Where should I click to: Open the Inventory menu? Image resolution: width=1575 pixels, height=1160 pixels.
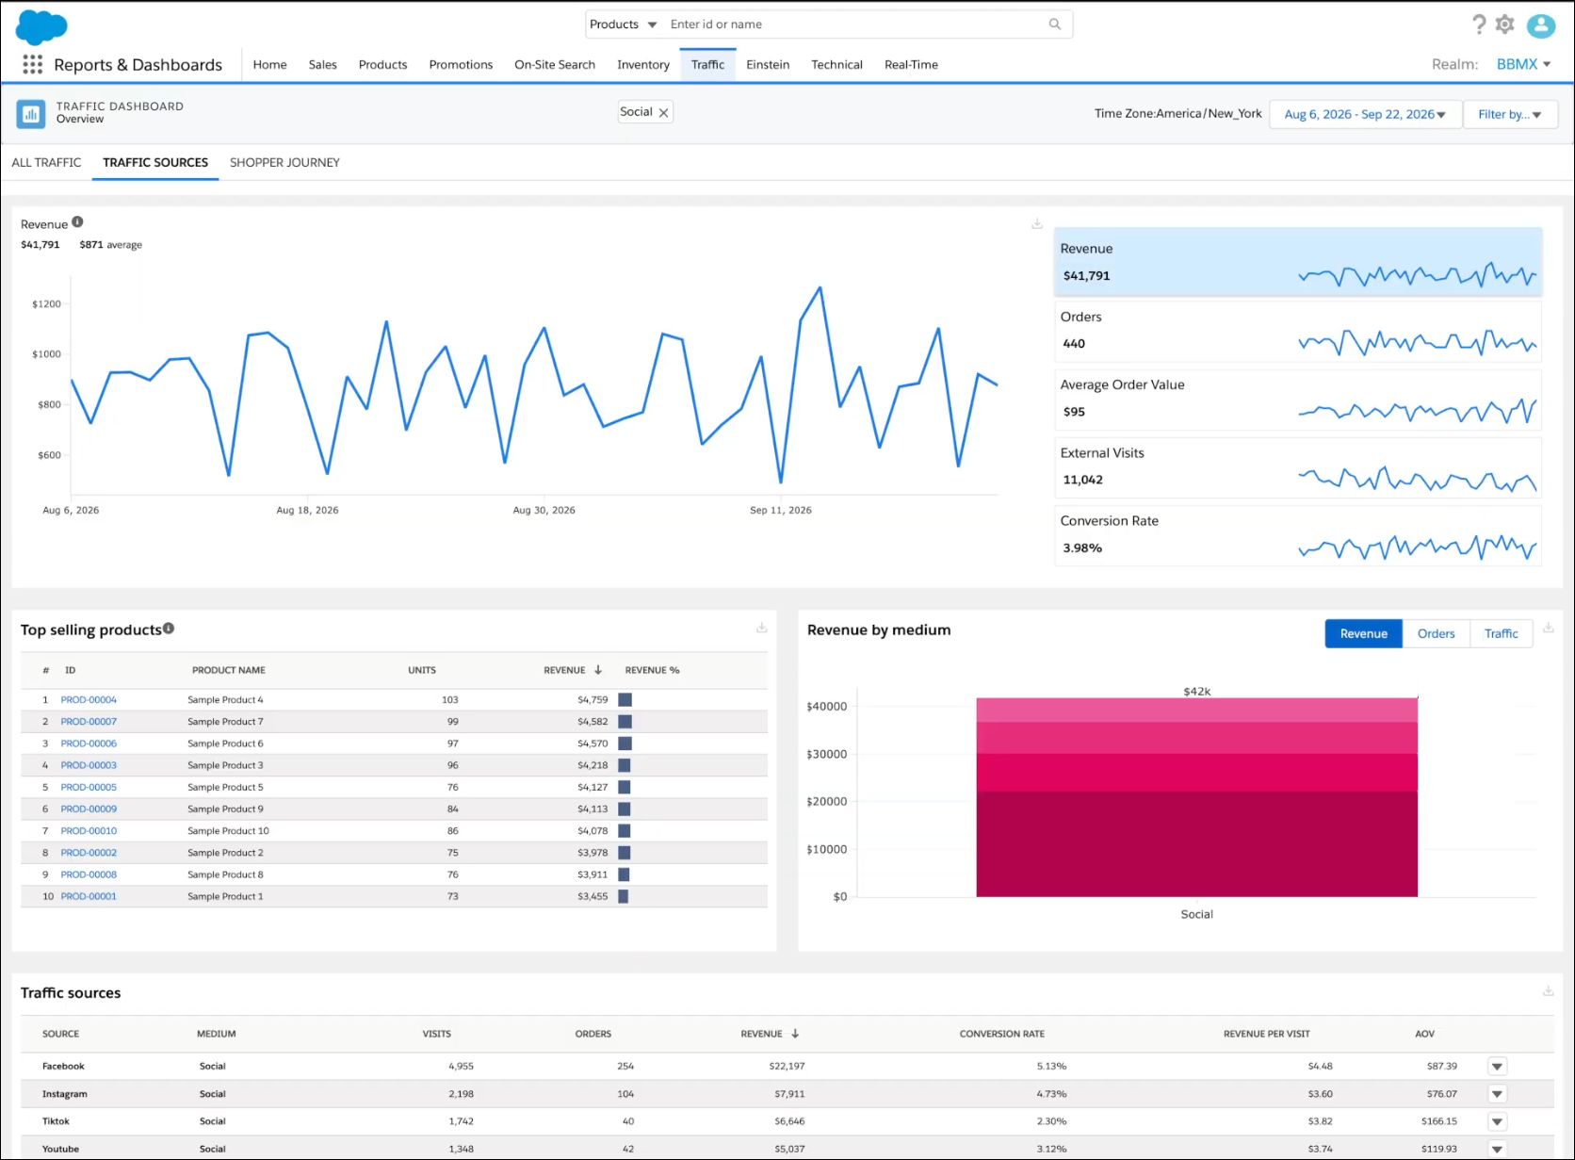643,64
